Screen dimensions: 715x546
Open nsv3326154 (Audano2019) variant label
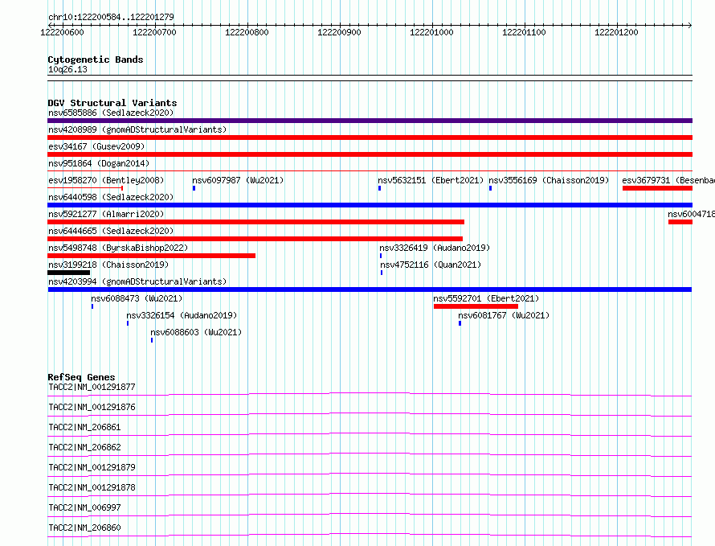(x=182, y=315)
